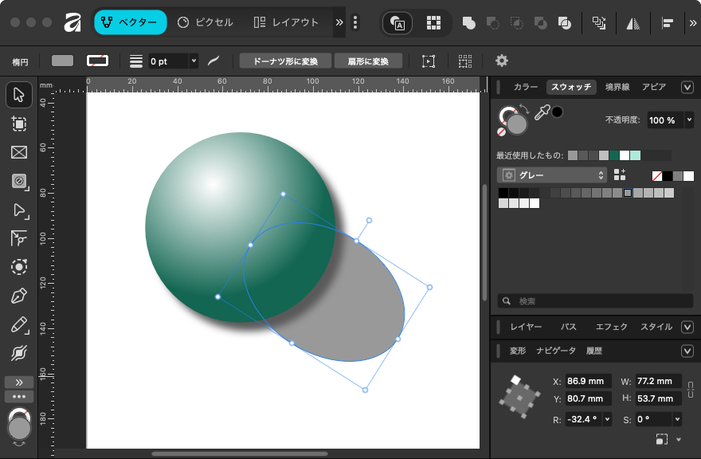Select the Artboard tool

19,124
